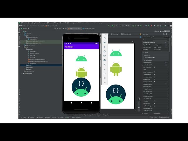Viewport: 188px width, 141px height.
Task: Click the red stop button in toolbar
Action: tap(151, 26)
